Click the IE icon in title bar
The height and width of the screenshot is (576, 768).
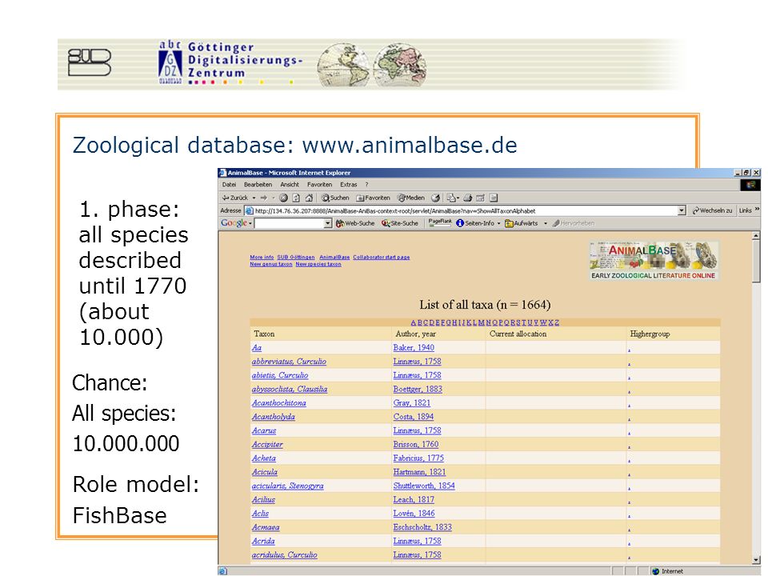(x=222, y=173)
